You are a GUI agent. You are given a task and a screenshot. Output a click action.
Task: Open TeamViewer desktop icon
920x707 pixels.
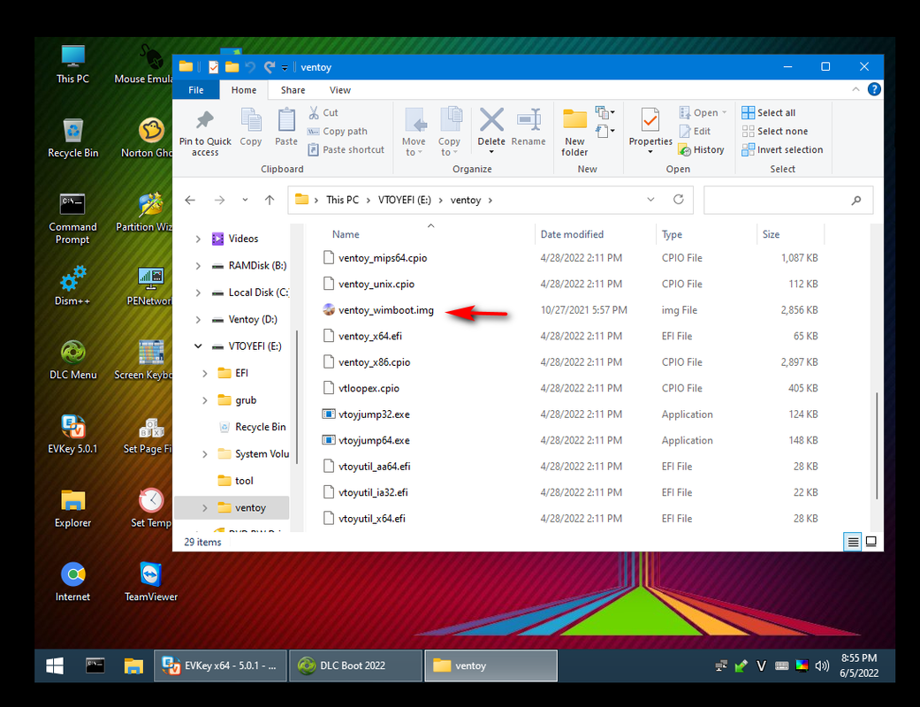click(x=151, y=582)
